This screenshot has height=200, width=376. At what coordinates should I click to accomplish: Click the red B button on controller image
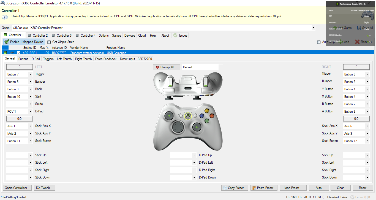point(212,116)
